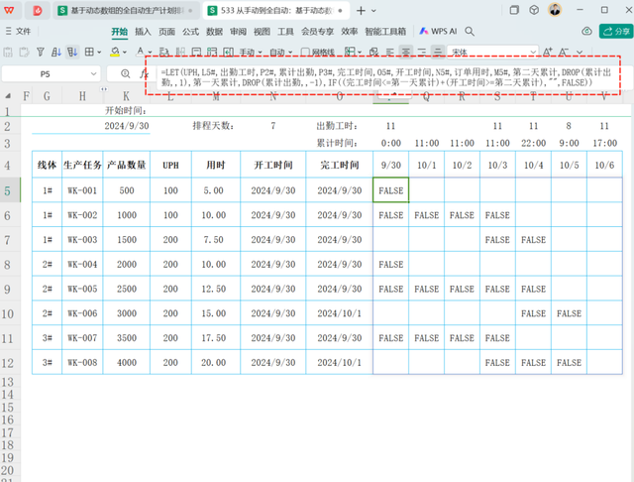Select the 开始 ribbon tab

tap(119, 32)
